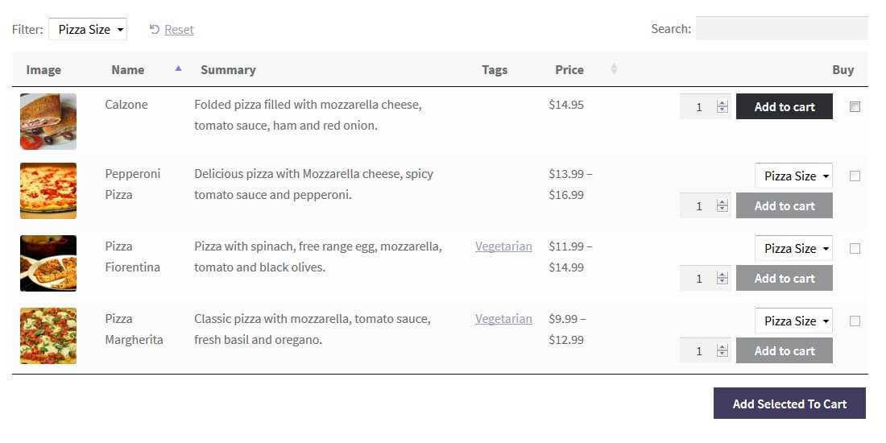Image resolution: width=886 pixels, height=443 pixels.
Task: Select the Pepperoni Pizza buy checkbox
Action: [x=855, y=176]
